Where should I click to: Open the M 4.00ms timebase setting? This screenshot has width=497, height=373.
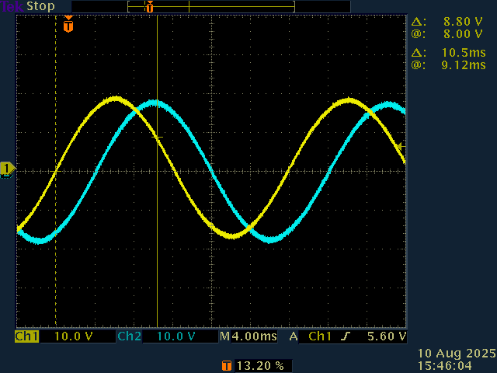(x=248, y=336)
